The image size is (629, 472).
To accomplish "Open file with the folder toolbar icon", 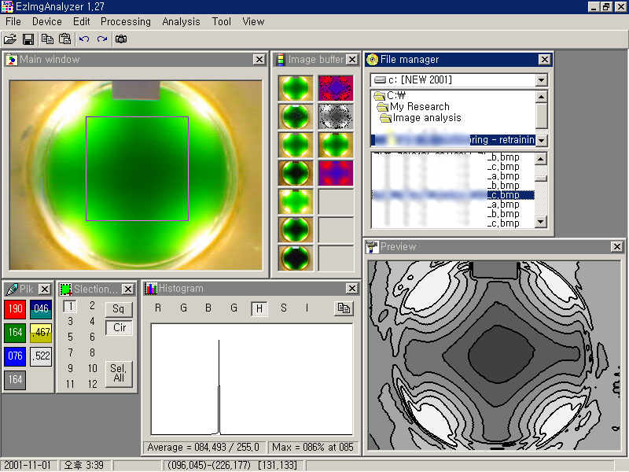I will point(10,39).
